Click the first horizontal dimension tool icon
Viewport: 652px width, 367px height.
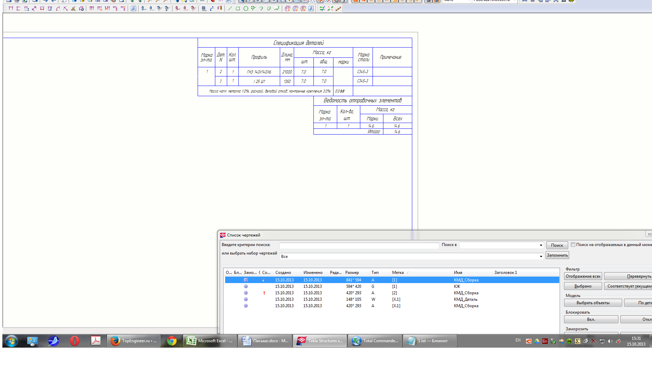pyautogui.click(x=11, y=8)
